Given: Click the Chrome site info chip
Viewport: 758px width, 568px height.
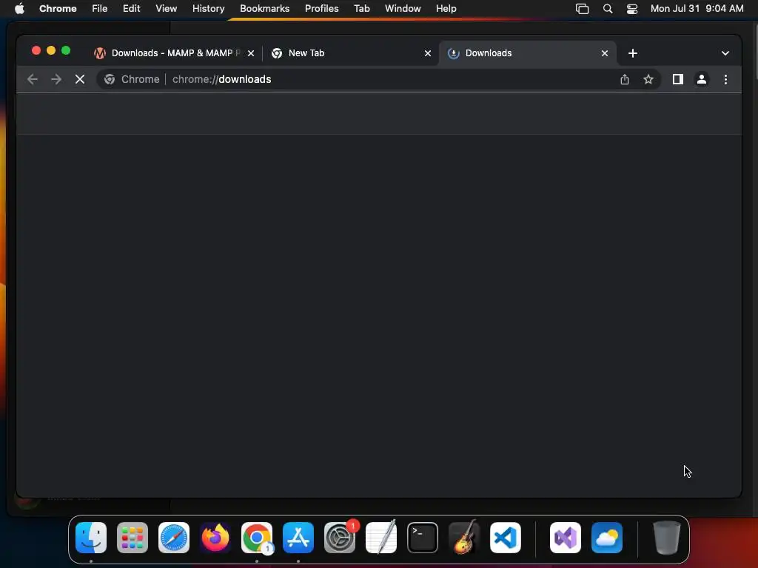Looking at the screenshot, I should click(x=132, y=79).
